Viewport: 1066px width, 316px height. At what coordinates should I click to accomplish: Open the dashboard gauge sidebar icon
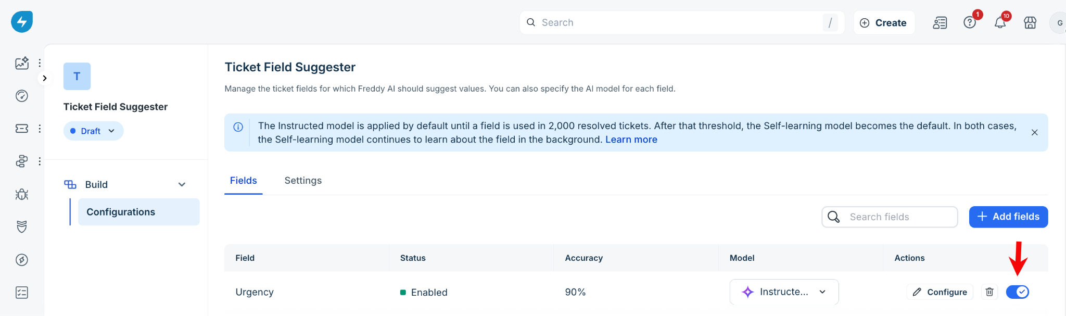click(22, 96)
